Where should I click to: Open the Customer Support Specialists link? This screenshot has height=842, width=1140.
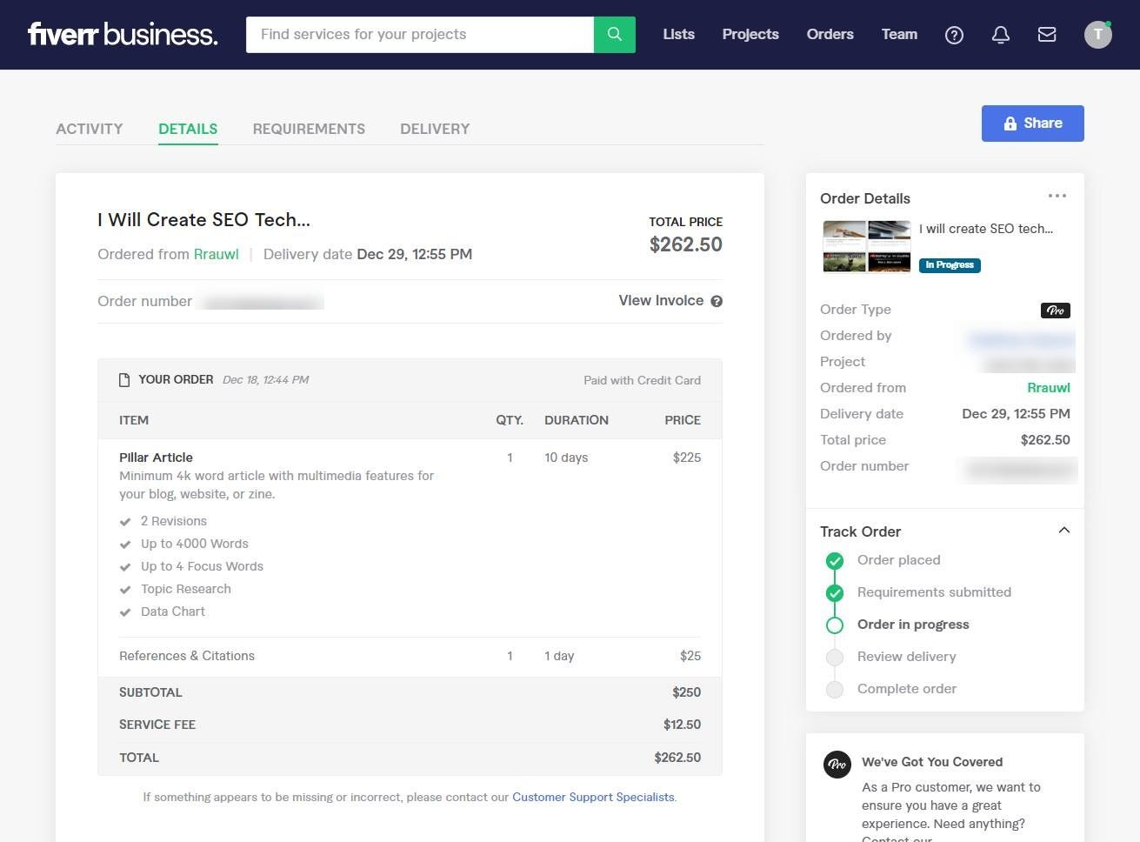pyautogui.click(x=593, y=797)
